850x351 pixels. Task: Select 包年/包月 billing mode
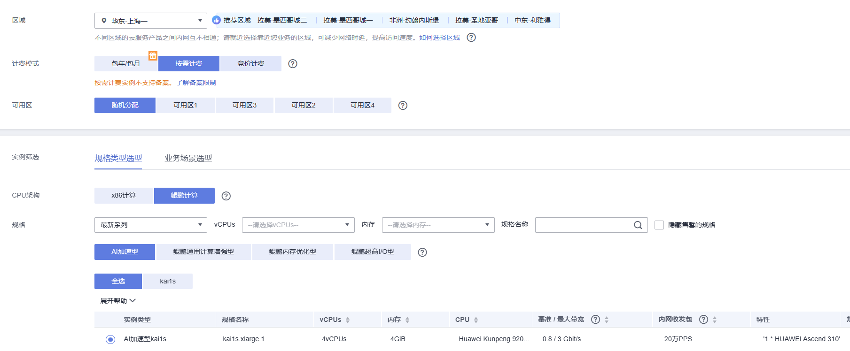point(125,64)
